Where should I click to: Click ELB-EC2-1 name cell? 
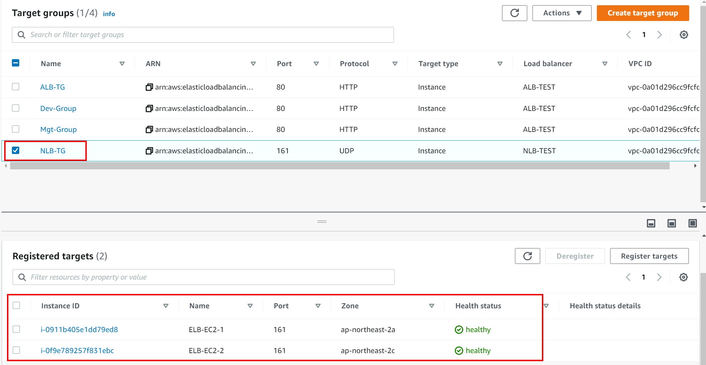[x=206, y=330]
